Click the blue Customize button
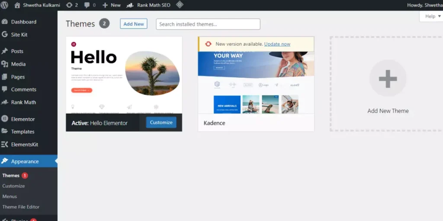The width and height of the screenshot is (443, 221). coord(161,122)
